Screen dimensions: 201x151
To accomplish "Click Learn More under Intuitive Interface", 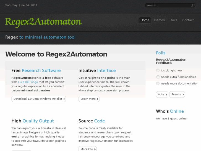I will tap(89, 99).
